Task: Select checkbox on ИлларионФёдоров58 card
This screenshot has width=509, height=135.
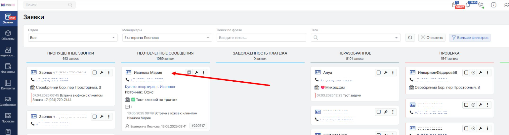Action: [466, 72]
